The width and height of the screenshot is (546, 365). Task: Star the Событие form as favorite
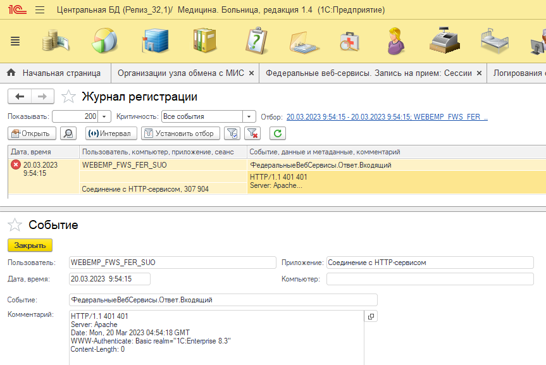pos(15,225)
